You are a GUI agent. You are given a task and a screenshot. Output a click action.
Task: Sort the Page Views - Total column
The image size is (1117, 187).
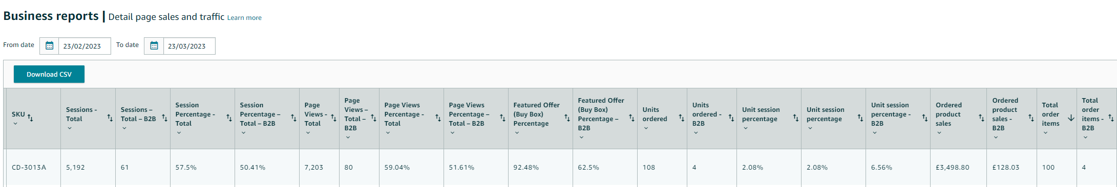333,118
